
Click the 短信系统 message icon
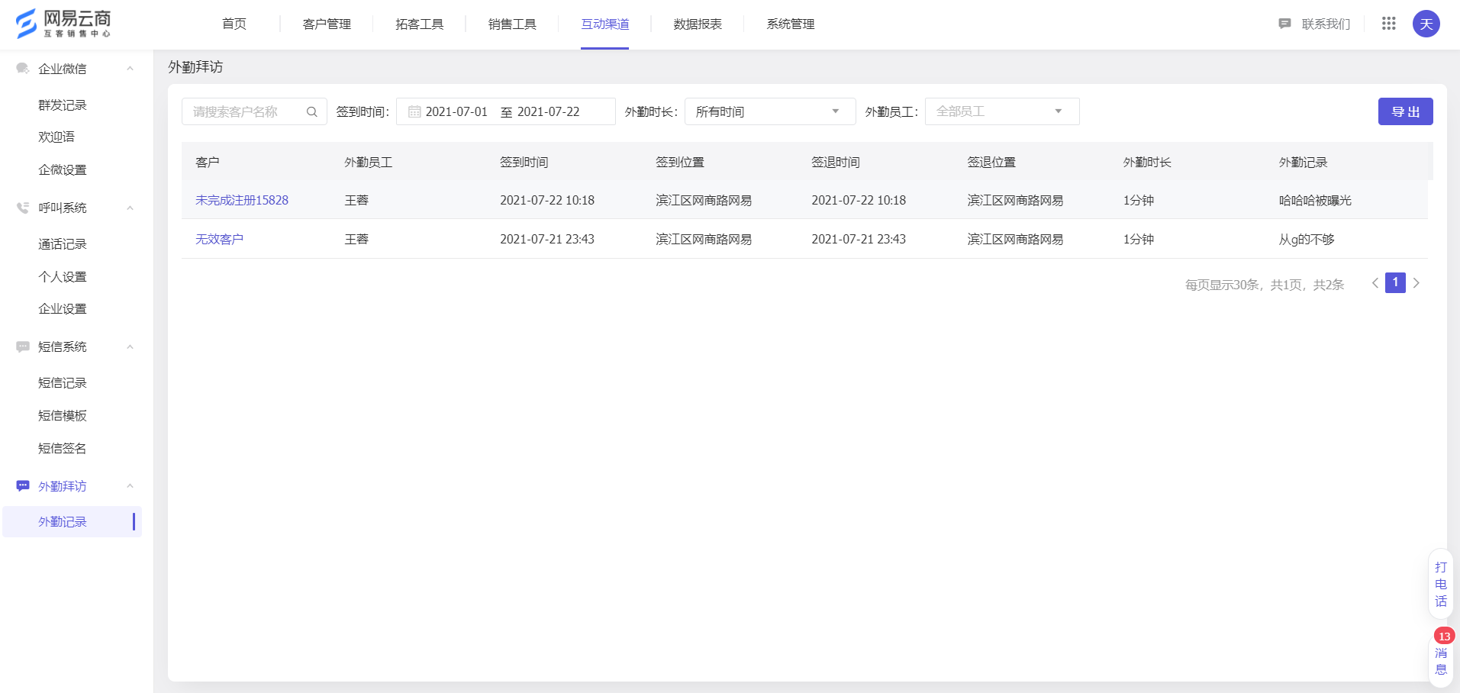[x=22, y=346]
